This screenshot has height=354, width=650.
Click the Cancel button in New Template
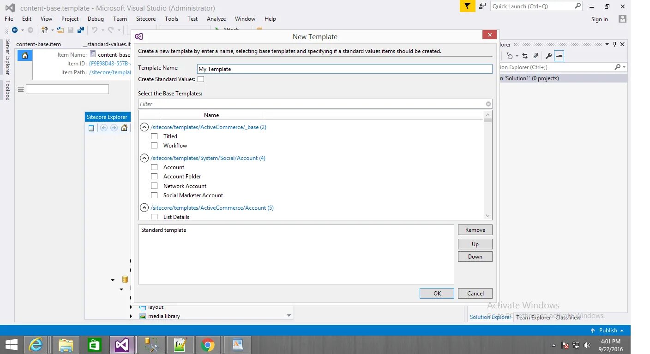pos(475,293)
